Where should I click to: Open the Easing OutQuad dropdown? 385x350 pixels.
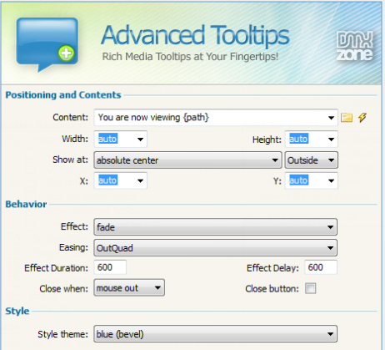[x=216, y=247]
